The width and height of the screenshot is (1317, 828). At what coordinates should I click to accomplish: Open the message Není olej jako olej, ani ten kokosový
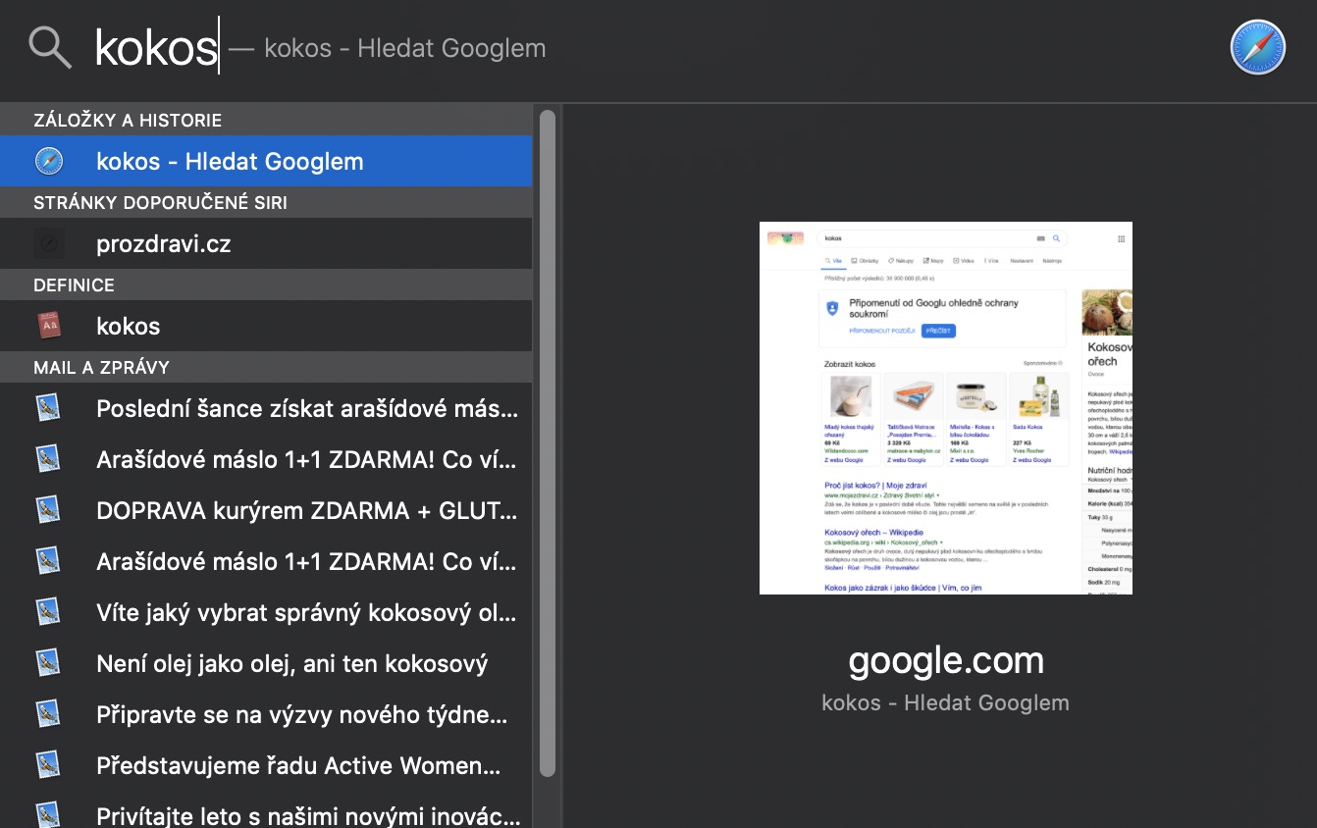(x=266, y=663)
